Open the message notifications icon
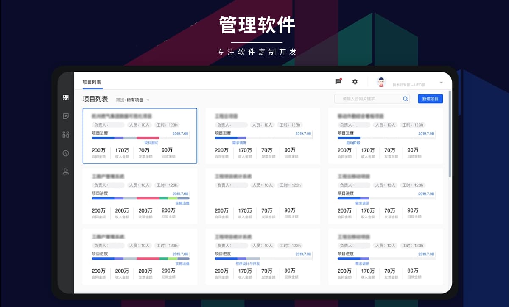Screen dimensions: 509x307 [x=337, y=81]
